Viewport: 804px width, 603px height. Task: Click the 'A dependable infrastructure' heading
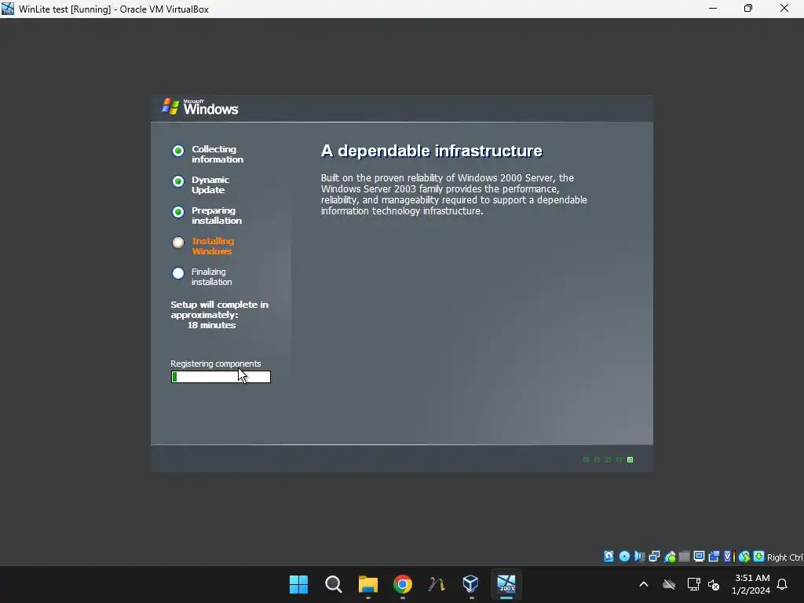(x=432, y=151)
